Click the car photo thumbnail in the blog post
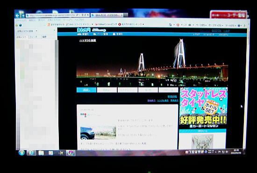This screenshot has width=257, height=173. (98, 133)
